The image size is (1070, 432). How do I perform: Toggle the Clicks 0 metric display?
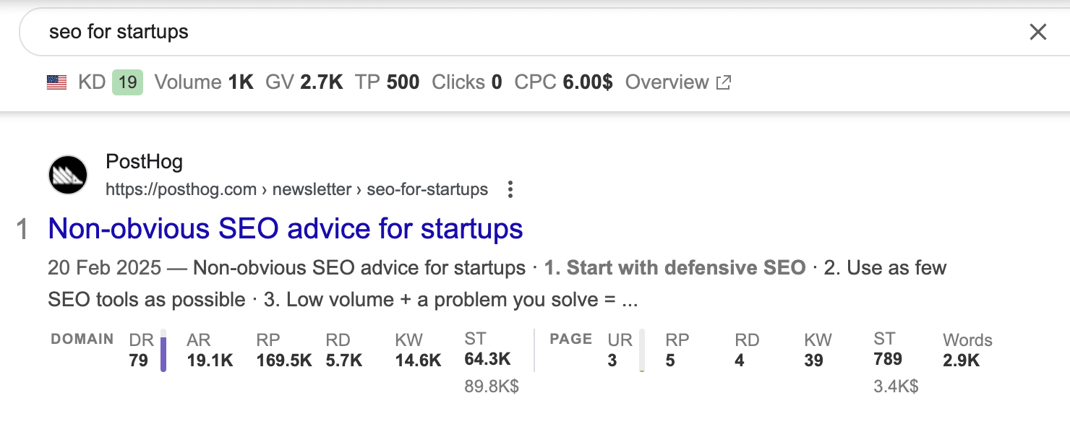point(466,82)
